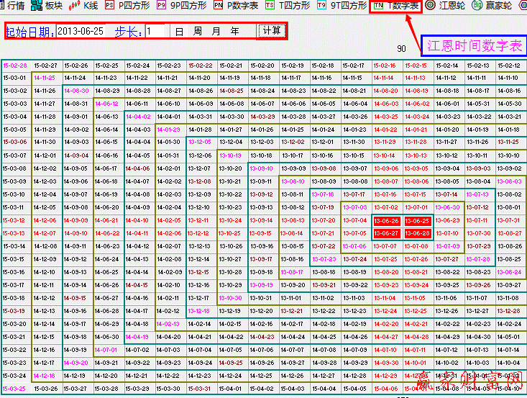Open the P数字表 number table
527x398 pixels.
[x=237, y=6]
